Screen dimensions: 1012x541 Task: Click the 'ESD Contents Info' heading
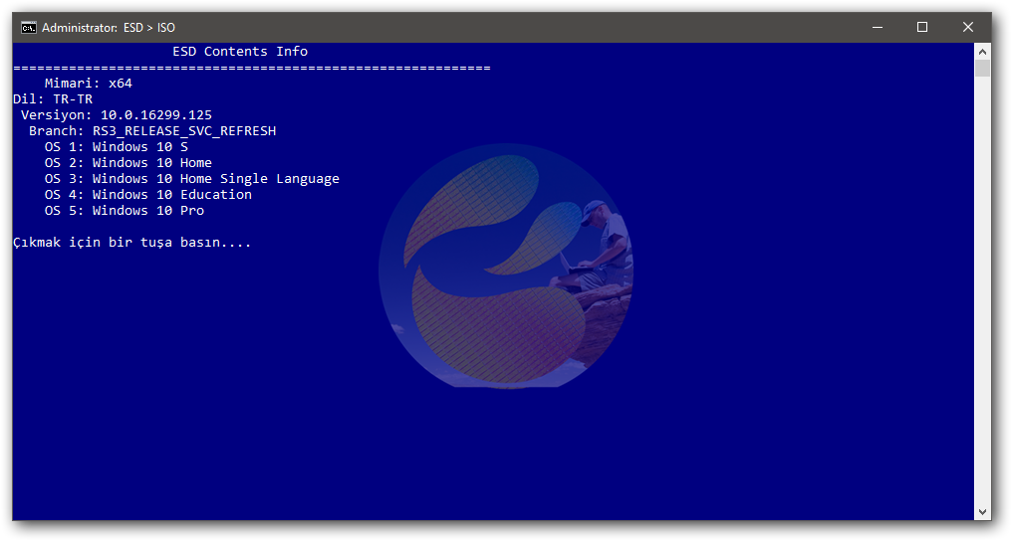pyautogui.click(x=240, y=52)
